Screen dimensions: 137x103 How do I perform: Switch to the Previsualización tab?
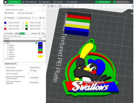pyautogui.click(x=30, y=2)
